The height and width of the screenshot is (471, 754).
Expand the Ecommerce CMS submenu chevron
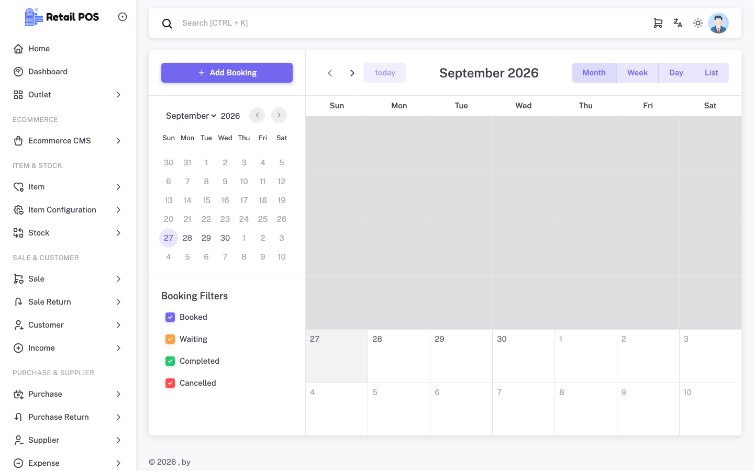(119, 141)
